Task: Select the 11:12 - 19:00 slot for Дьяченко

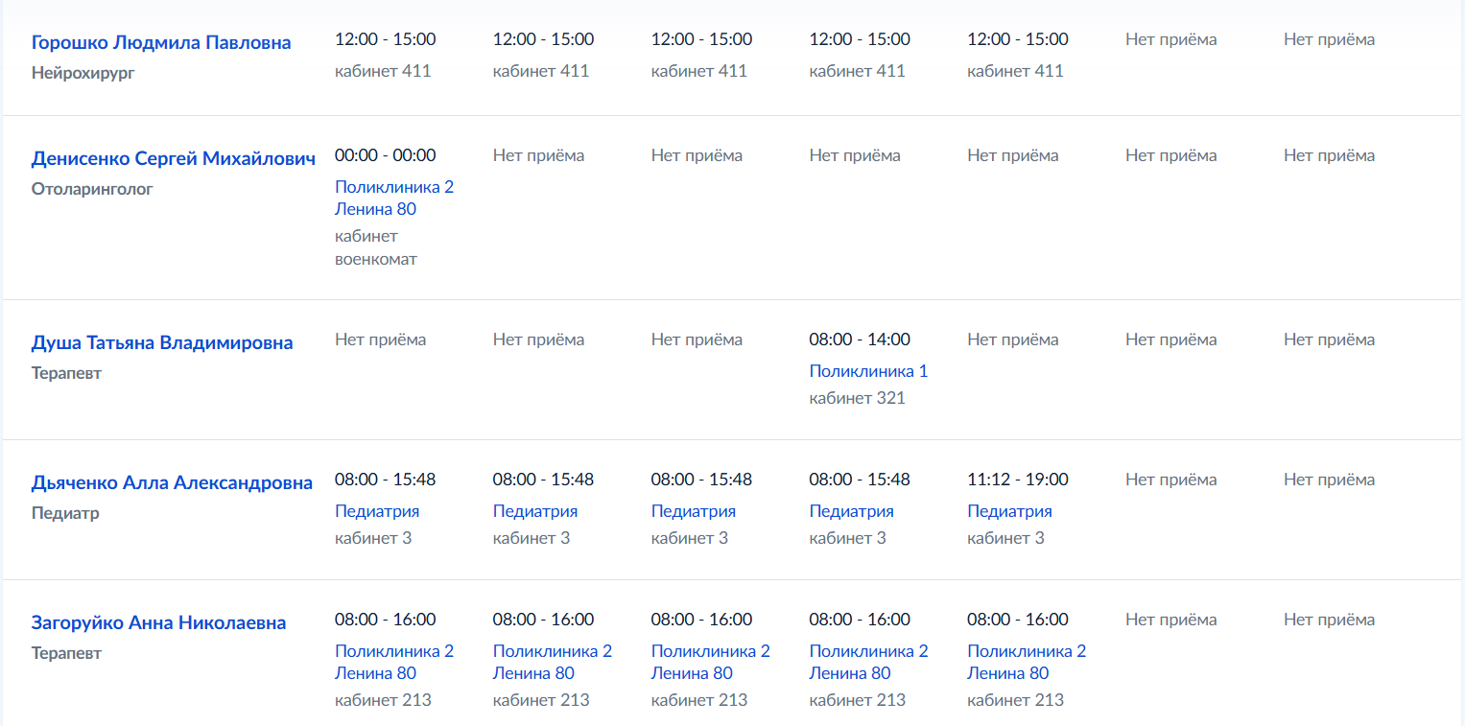Action: [1018, 480]
